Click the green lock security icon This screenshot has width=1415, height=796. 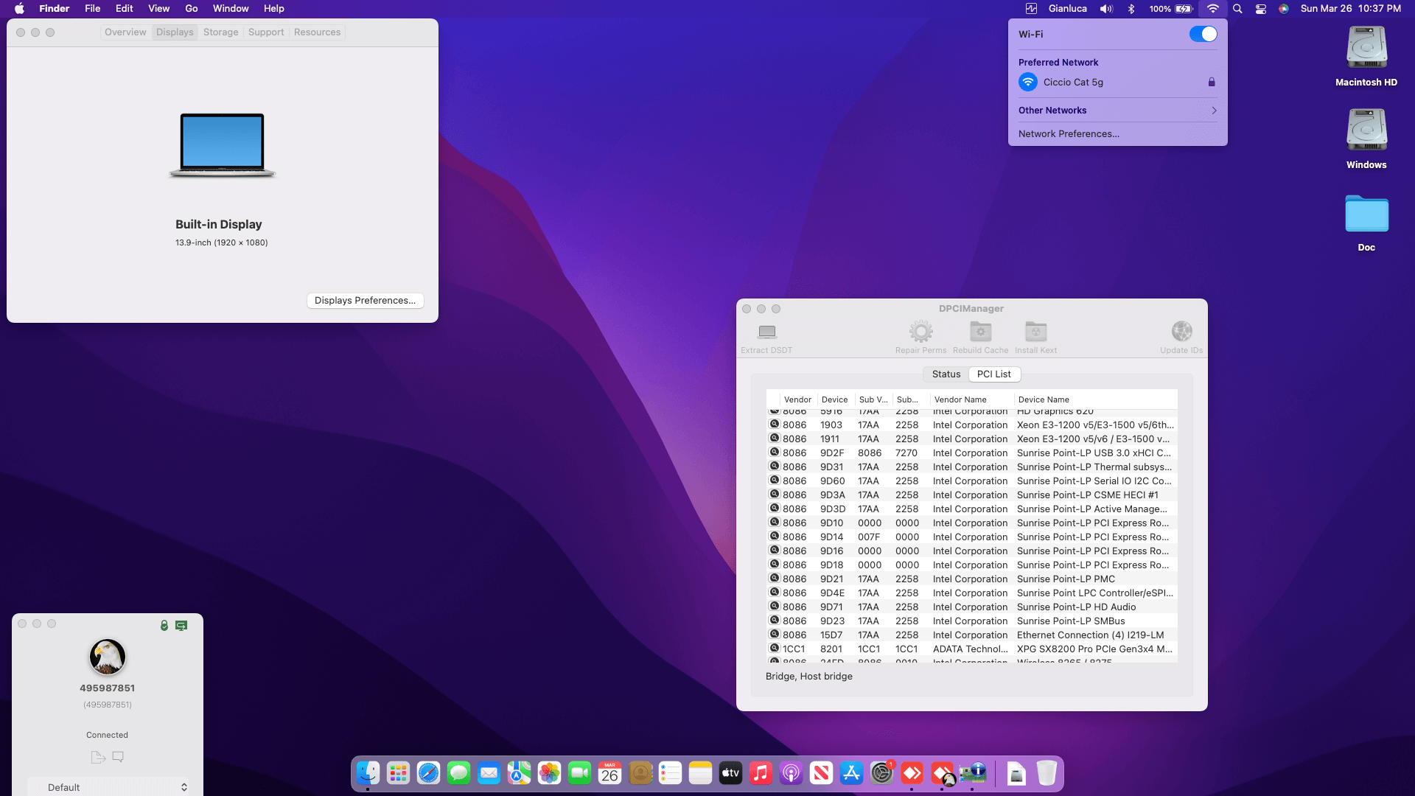[164, 626]
